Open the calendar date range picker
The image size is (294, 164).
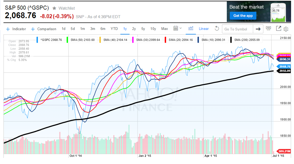pos(176,28)
